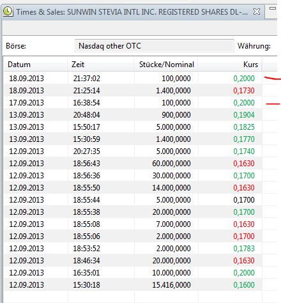Sort by the Zeit column header
Image resolution: width=281 pixels, height=303 pixels.
101,65
